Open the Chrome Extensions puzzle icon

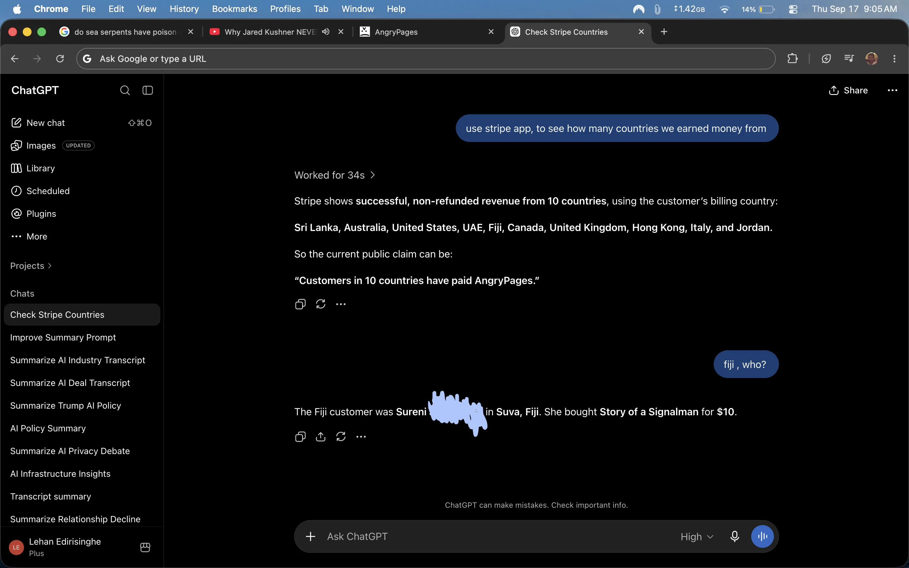click(793, 59)
